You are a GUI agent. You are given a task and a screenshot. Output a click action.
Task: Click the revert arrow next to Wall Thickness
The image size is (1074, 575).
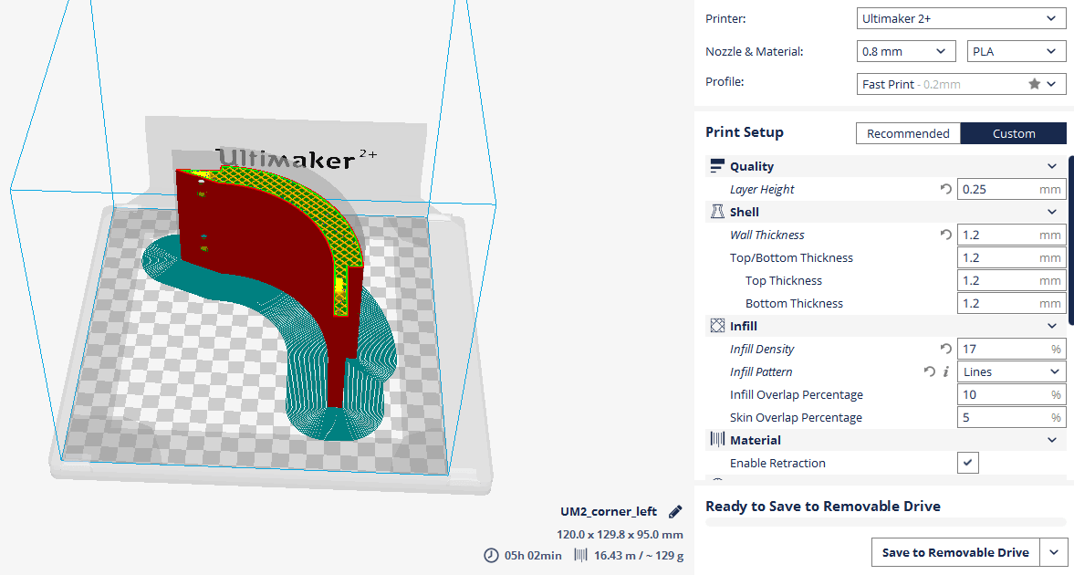[945, 235]
